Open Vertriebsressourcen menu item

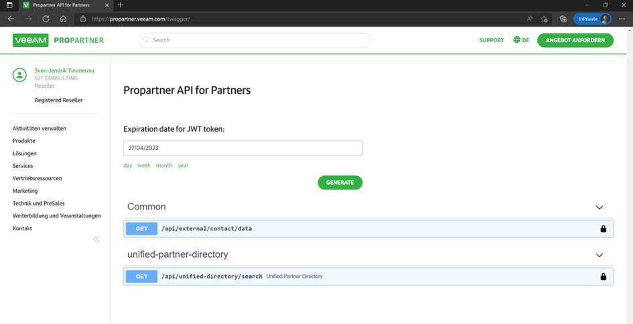coord(37,178)
